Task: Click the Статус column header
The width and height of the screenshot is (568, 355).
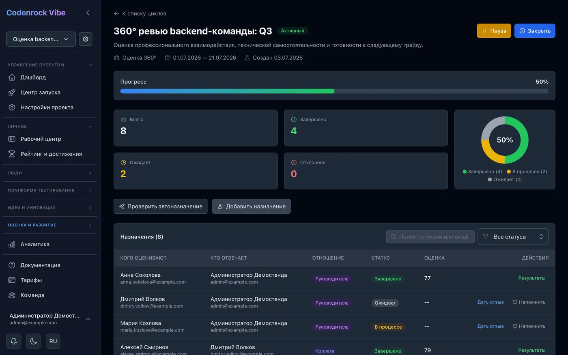Action: click(x=381, y=258)
